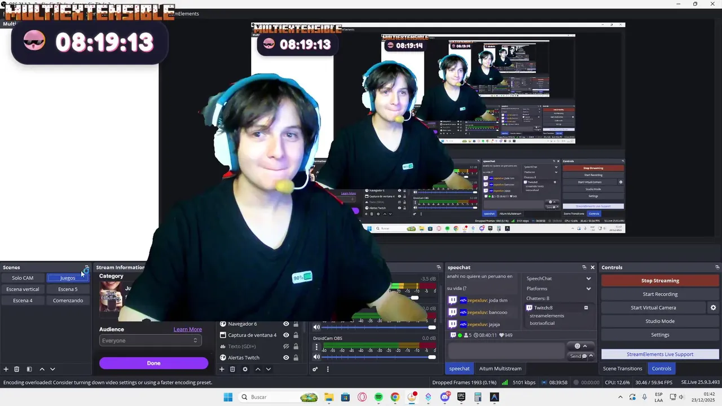
Task: Click the Windows taskbar Buscar search box
Action: [x=278, y=397]
